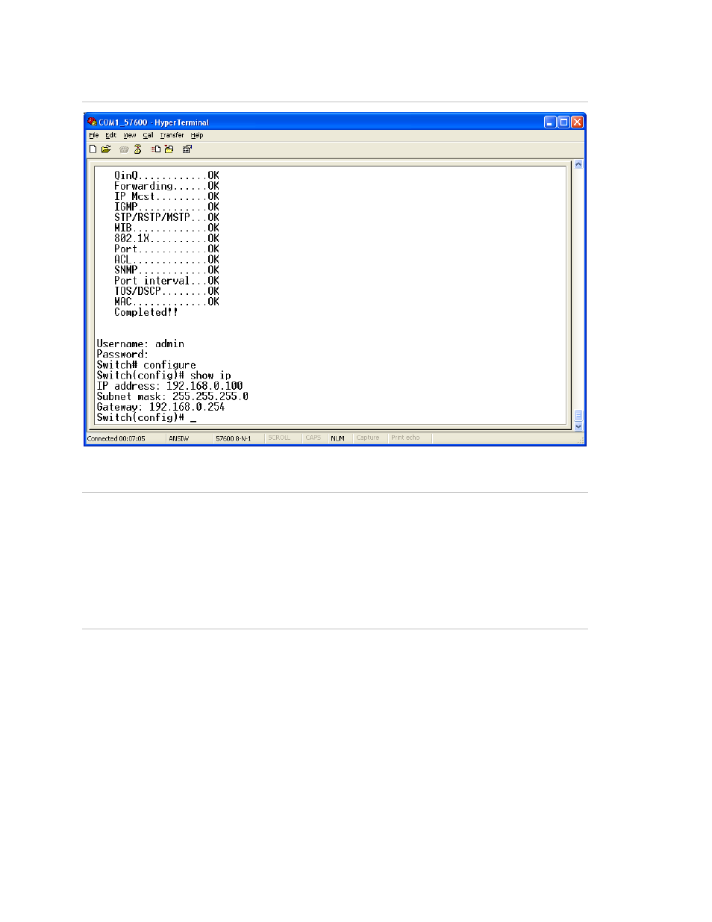
Task: Close the HyperTerminal window
Action: [577, 122]
